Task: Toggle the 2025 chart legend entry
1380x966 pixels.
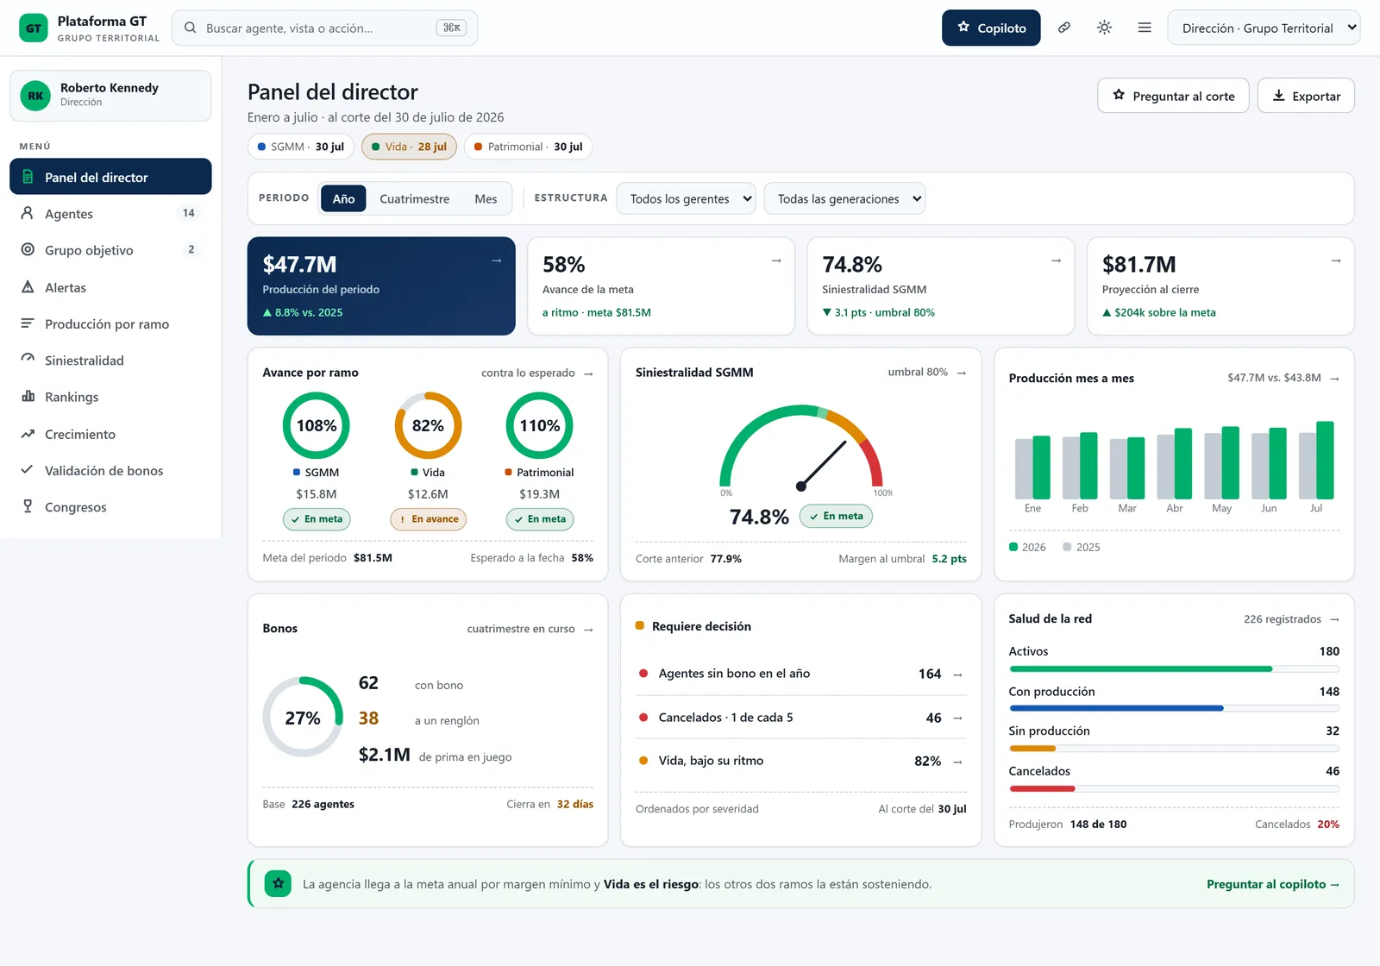Action: click(1082, 547)
